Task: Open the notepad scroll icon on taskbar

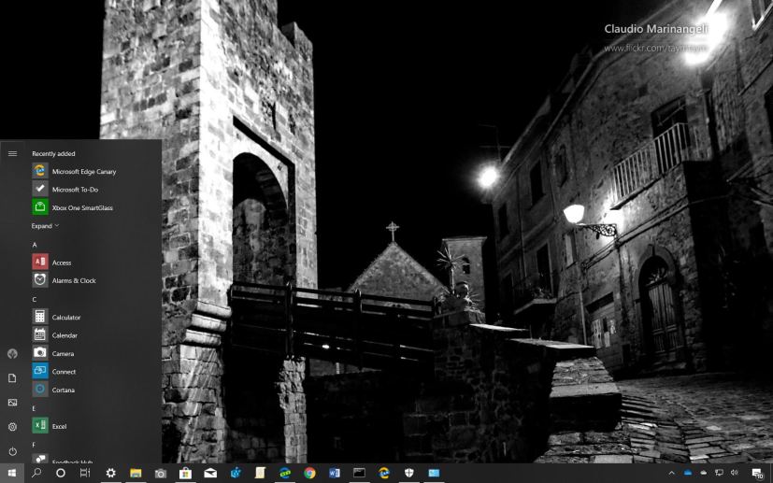Action: coord(260,473)
